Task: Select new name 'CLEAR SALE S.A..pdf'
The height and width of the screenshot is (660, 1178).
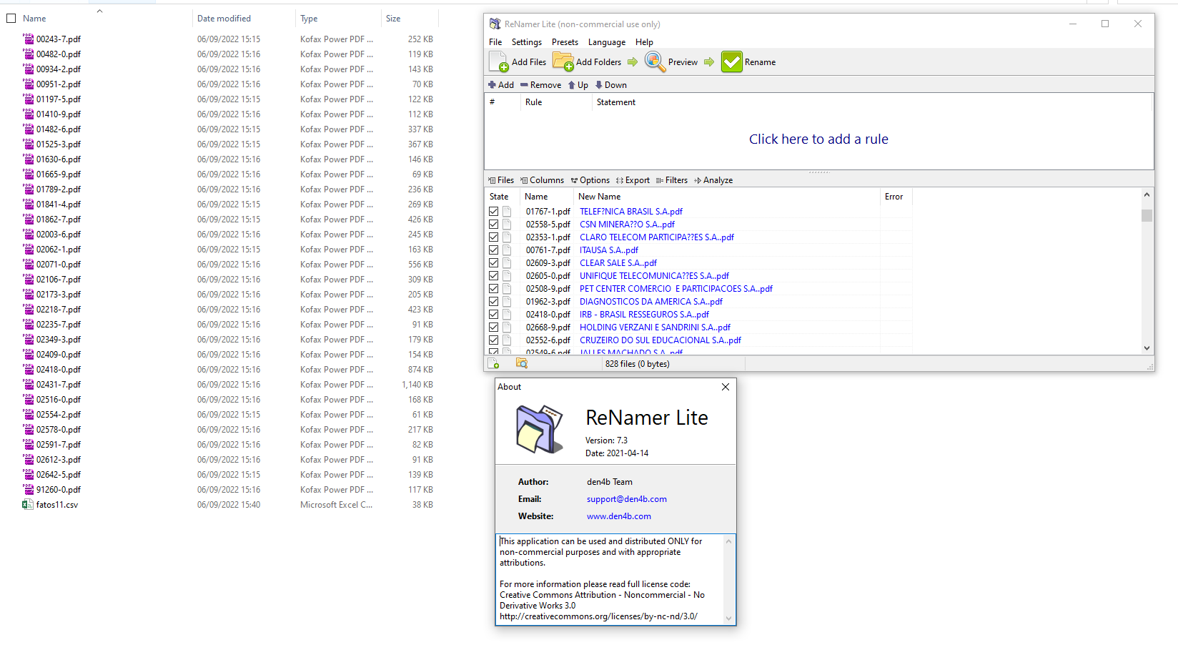Action: (x=618, y=263)
